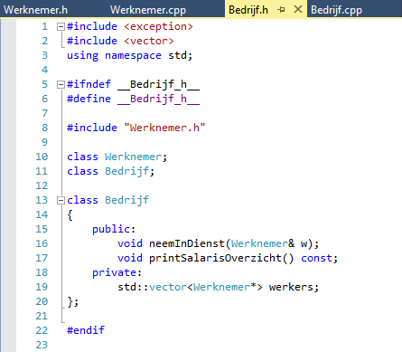
Task: Select the Bedrijf.cpp tab
Action: tap(336, 10)
